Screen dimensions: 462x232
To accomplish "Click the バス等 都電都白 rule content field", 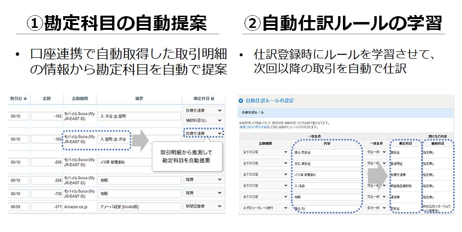I will tap(325, 175).
